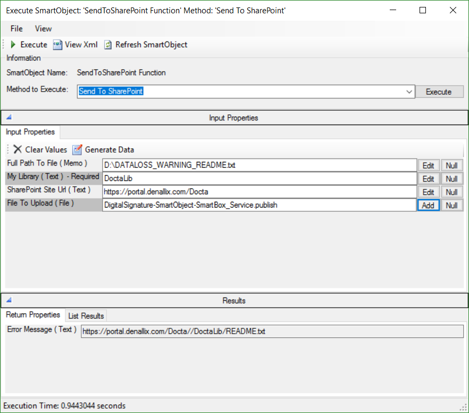The image size is (469, 413).
Task: Add a file for File To Upload
Action: click(429, 205)
